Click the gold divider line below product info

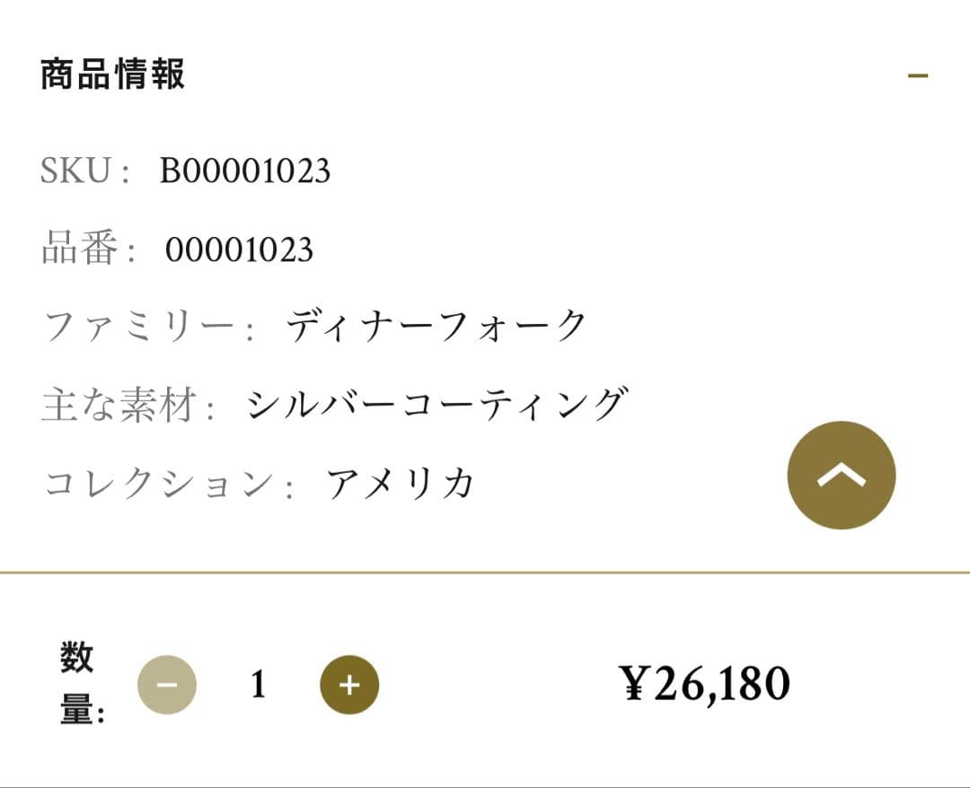[485, 572]
